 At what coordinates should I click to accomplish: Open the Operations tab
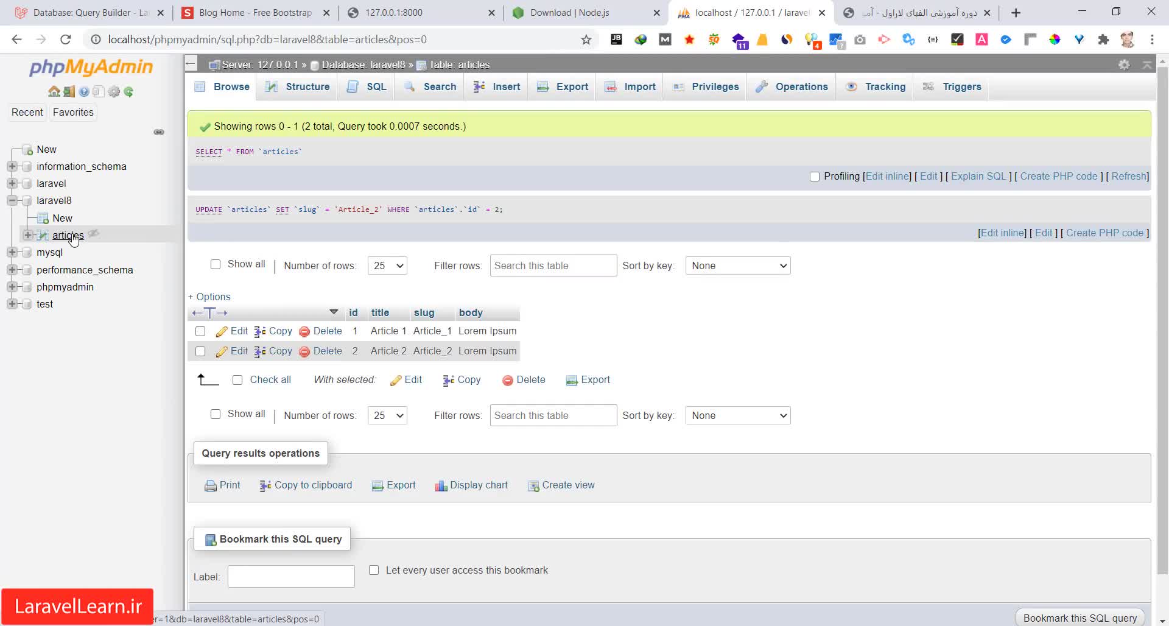tap(792, 87)
